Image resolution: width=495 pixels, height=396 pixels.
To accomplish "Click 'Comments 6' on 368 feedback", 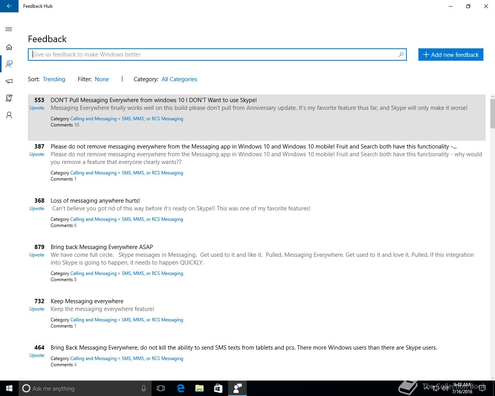I will tap(63, 225).
